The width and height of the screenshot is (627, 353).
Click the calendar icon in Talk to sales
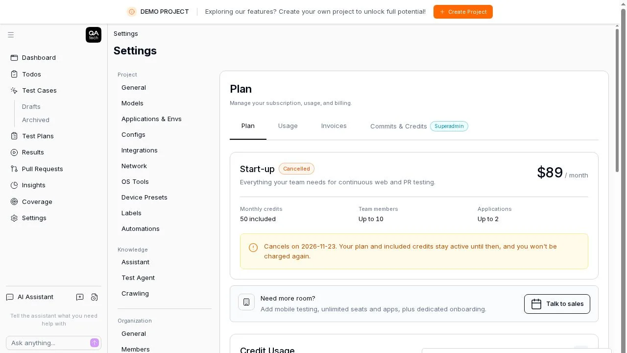click(x=536, y=304)
